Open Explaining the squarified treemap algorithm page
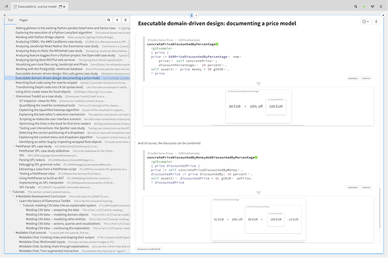This screenshot has width=388, height=258. tap(49, 110)
